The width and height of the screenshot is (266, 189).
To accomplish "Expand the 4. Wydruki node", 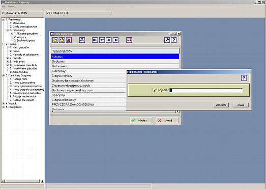I will tap(4, 103).
